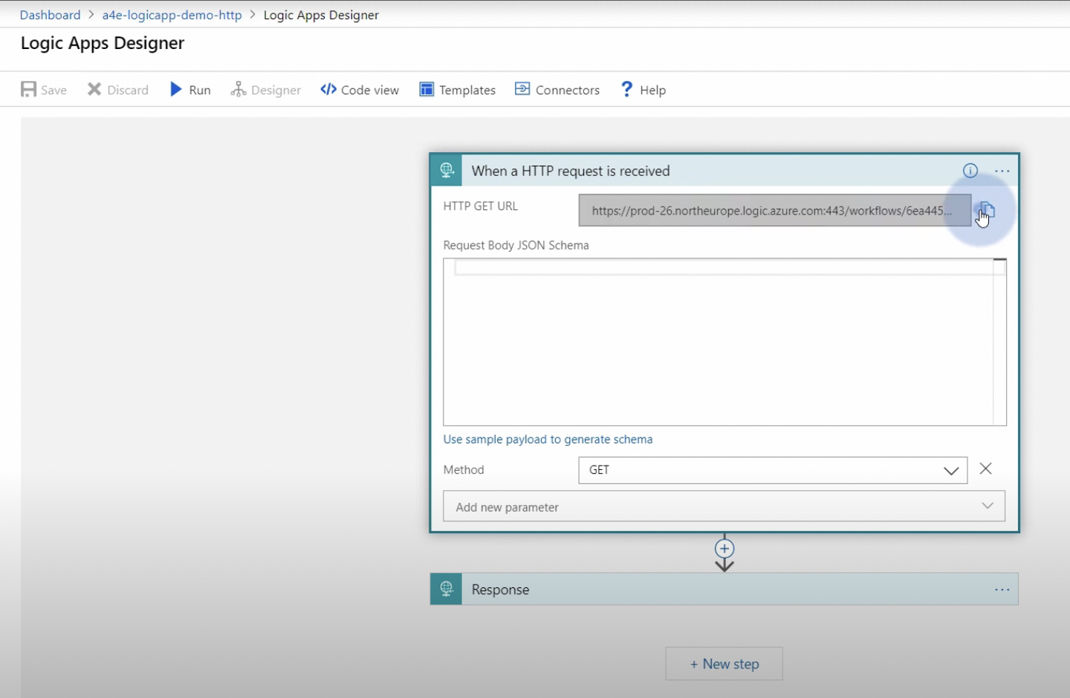Open the Connectors page

click(x=557, y=90)
